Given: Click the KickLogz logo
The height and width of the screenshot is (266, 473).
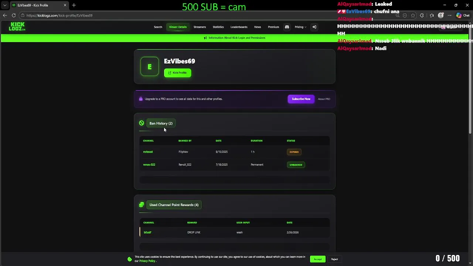Looking at the screenshot, I should [17, 27].
